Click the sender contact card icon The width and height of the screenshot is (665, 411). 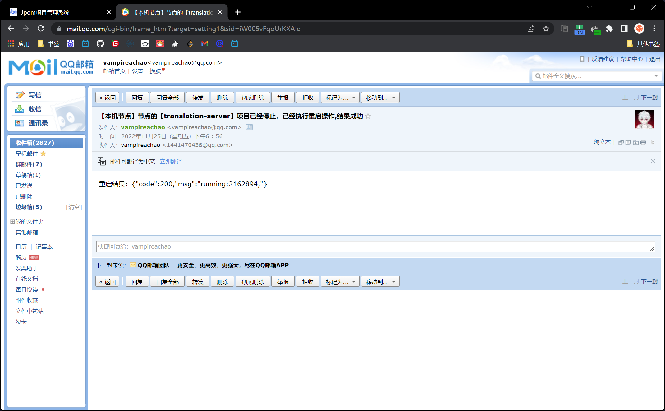coord(249,127)
